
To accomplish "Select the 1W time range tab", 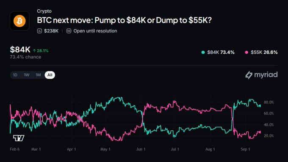I will tap(27, 75).
